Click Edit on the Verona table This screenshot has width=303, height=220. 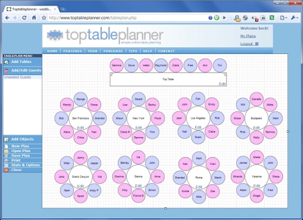pyautogui.click(x=257, y=185)
